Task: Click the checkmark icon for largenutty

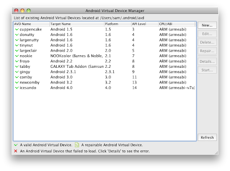Action: tap(17, 40)
